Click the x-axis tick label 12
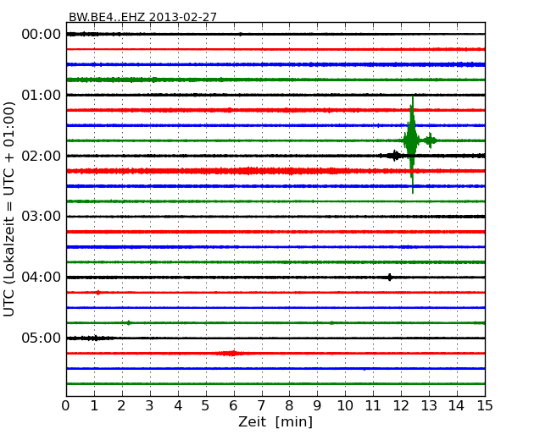The height and width of the screenshot is (440, 551). (x=401, y=406)
